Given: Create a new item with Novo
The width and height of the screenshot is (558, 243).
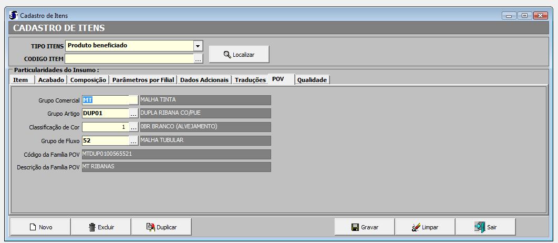Looking at the screenshot, I should (x=40, y=227).
